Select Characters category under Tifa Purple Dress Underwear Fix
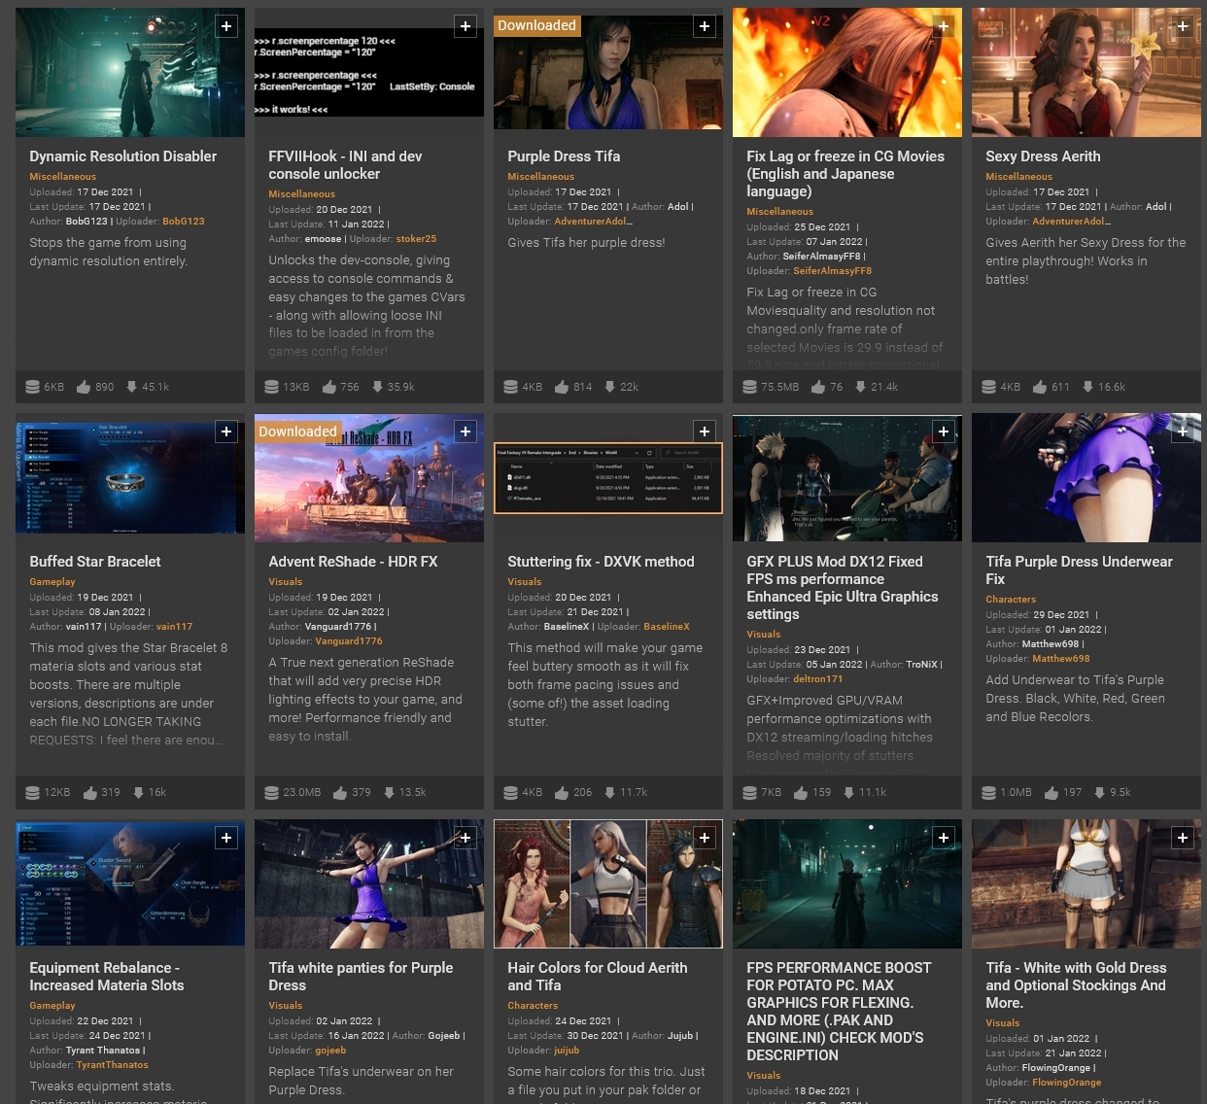This screenshot has height=1104, width=1207. coord(1011,600)
